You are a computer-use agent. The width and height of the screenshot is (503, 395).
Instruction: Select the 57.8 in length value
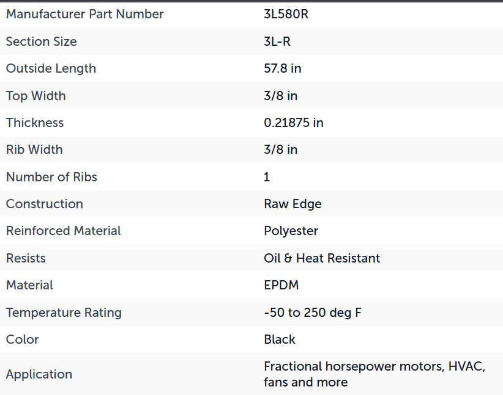282,68
